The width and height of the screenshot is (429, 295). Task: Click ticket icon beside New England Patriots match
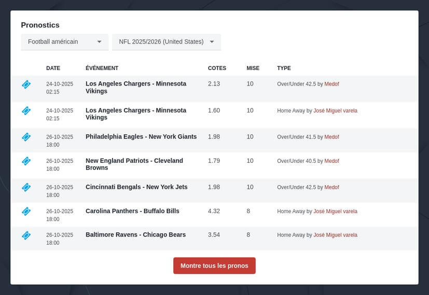point(26,161)
